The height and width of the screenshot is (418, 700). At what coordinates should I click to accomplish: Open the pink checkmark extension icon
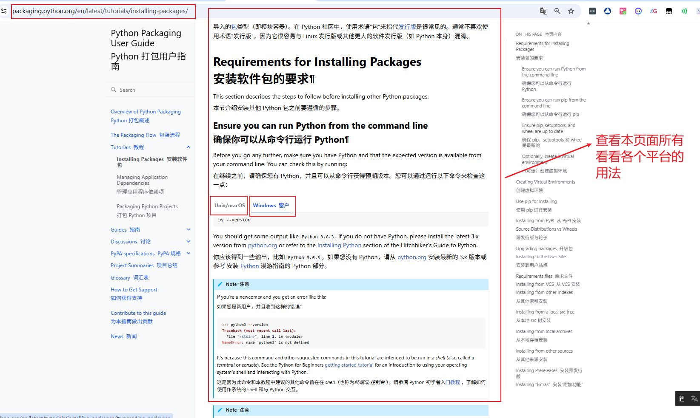click(x=623, y=11)
